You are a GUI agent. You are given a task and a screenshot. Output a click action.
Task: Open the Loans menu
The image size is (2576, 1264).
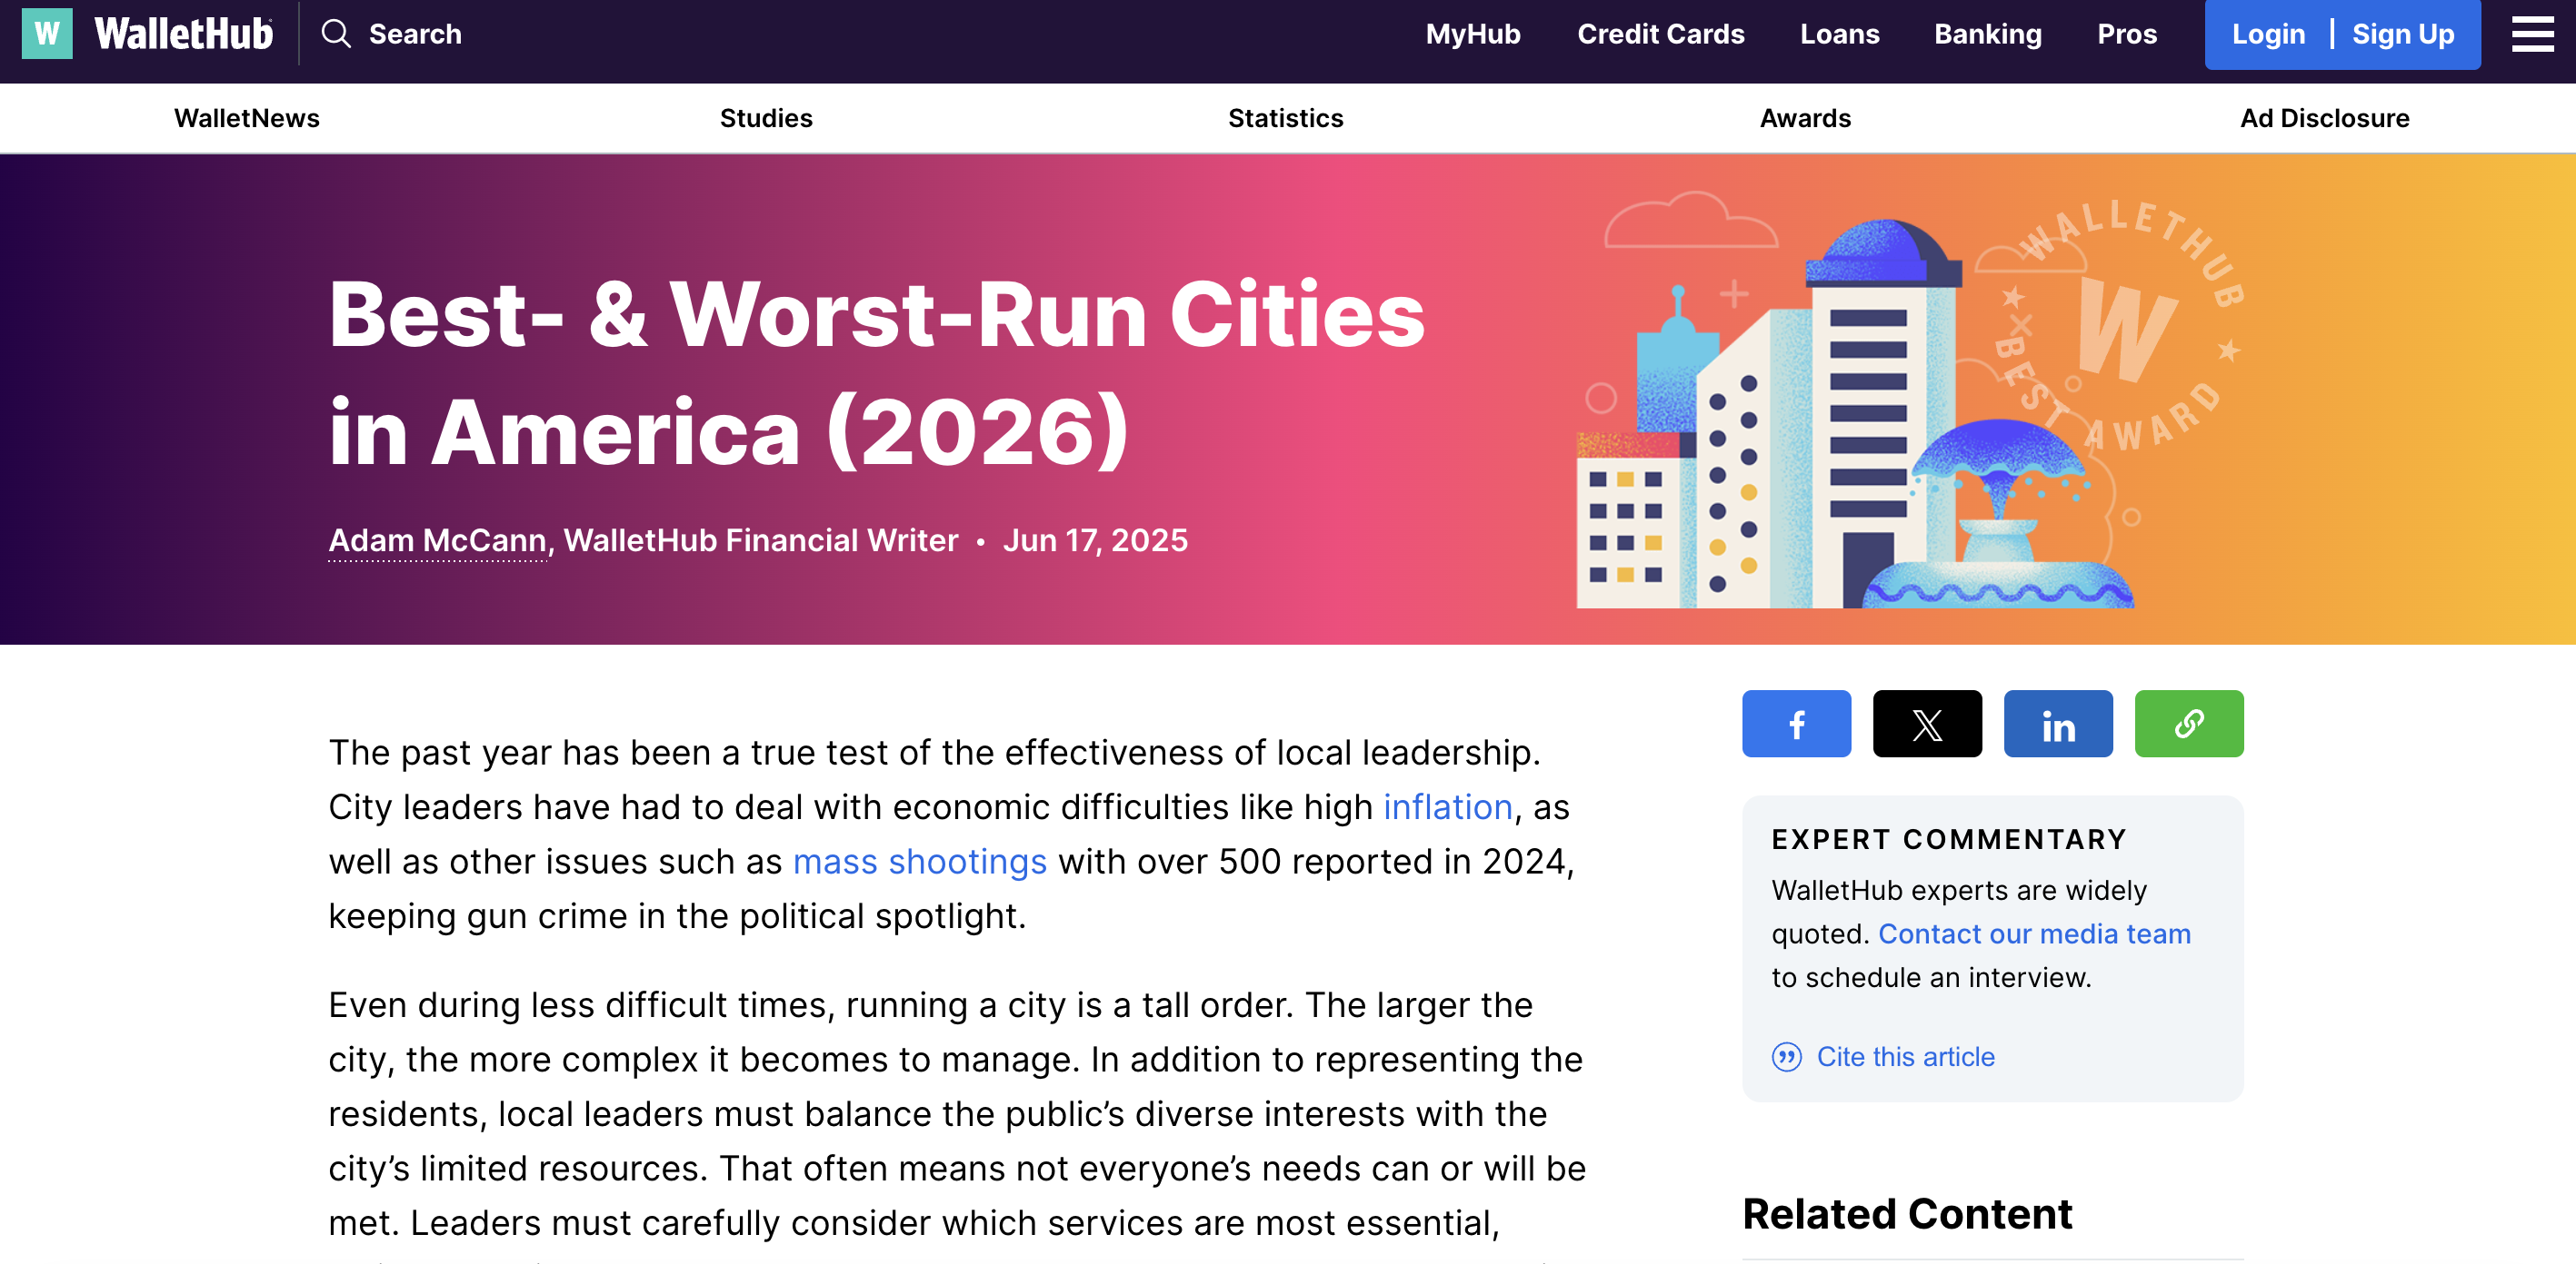[x=1839, y=34]
